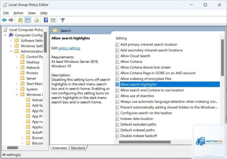The height and width of the screenshot is (159, 227).
Task: Select Allow Cortana Page in OOBE policy
Action: (x=158, y=73)
